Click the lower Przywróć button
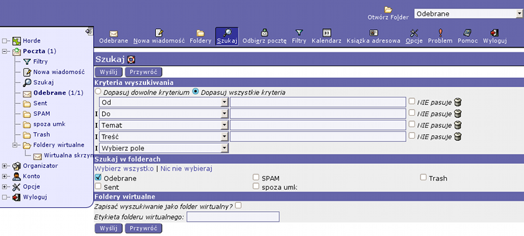Viewport: 524px width, 236px height. tap(143, 228)
